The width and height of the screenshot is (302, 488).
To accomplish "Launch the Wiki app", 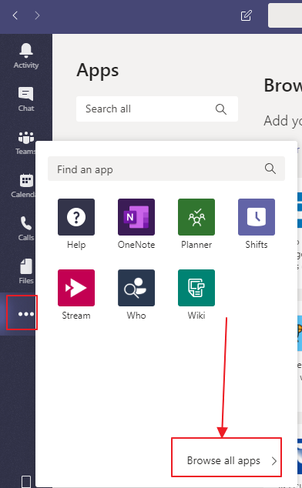I will [196, 295].
